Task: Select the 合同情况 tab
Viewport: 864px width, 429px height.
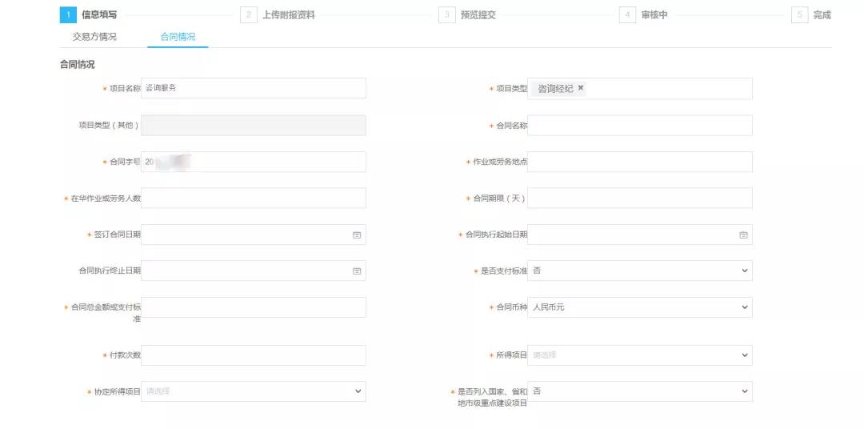Action: [x=178, y=37]
